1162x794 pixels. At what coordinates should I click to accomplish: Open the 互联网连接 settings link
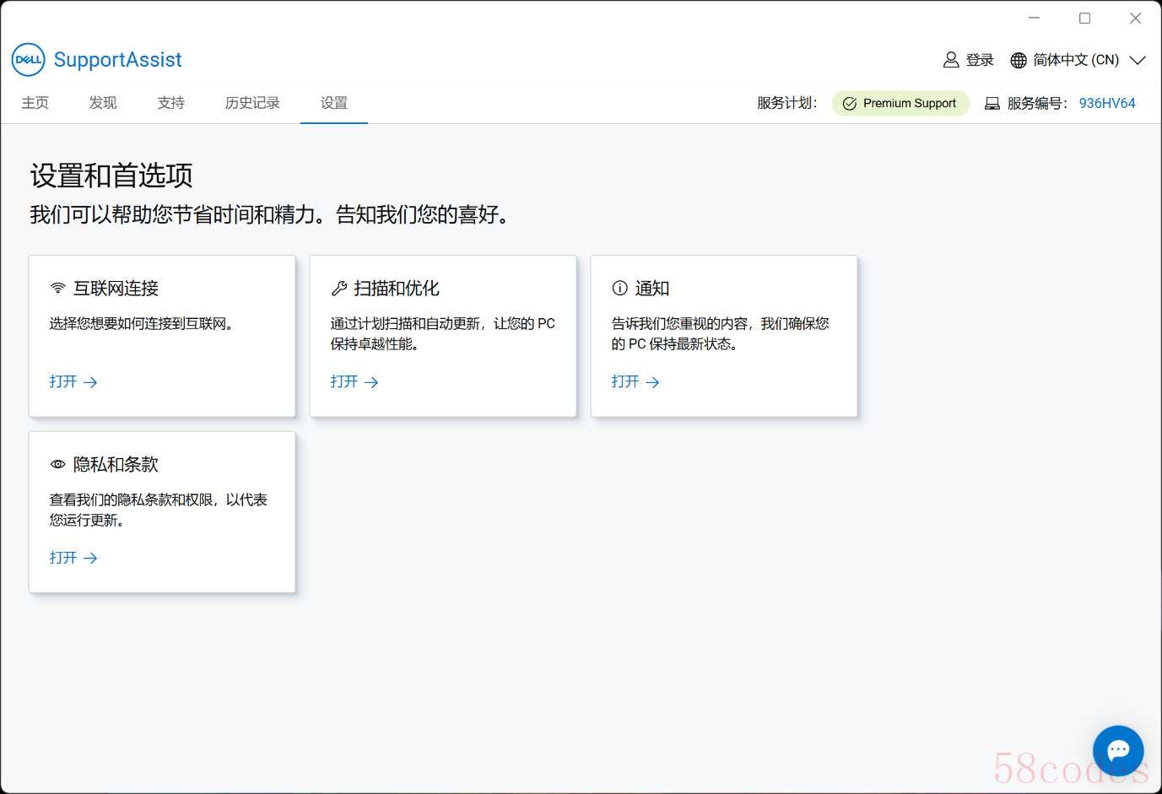coord(73,382)
